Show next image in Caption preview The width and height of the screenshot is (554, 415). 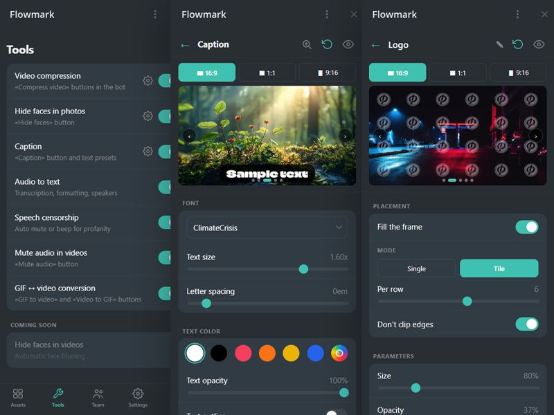pyautogui.click(x=345, y=136)
